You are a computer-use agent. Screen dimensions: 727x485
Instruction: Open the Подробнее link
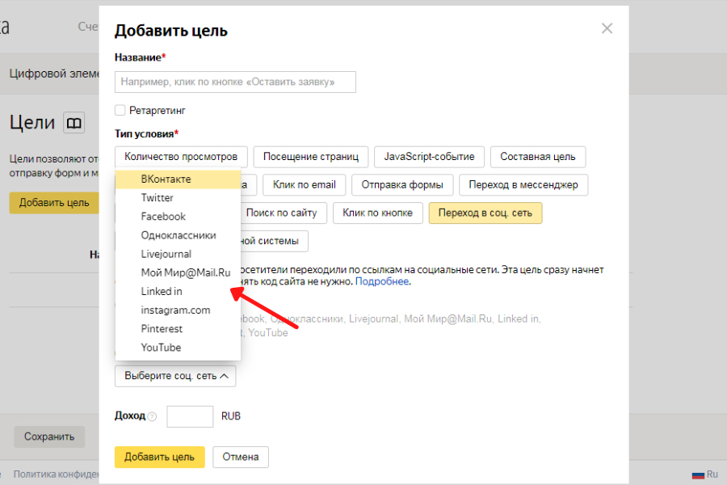coord(381,282)
